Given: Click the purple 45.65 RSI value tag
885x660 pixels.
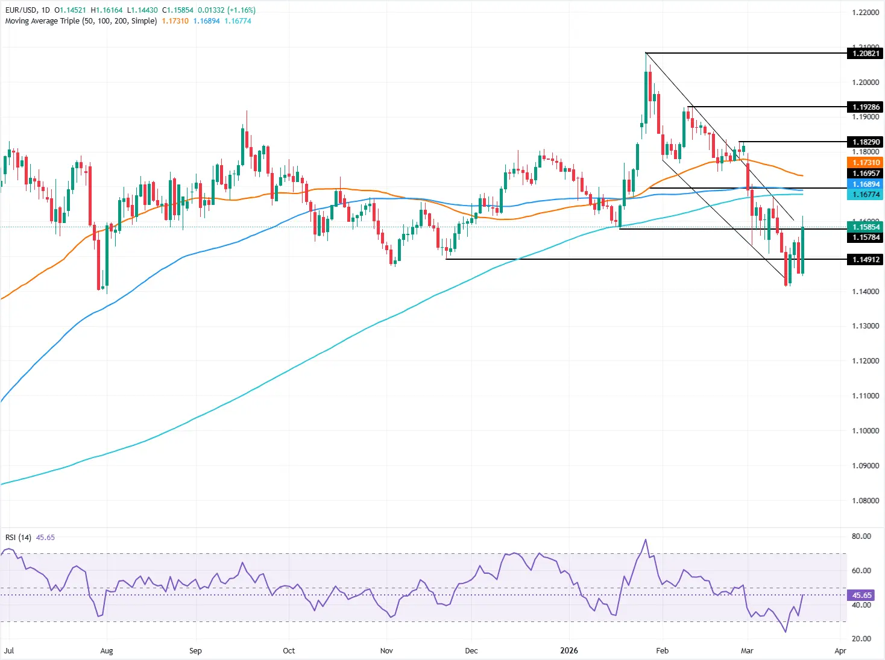Looking at the screenshot, I should click(x=861, y=595).
